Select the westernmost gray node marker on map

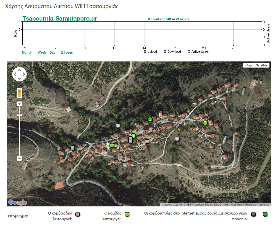pyautogui.click(x=73, y=148)
